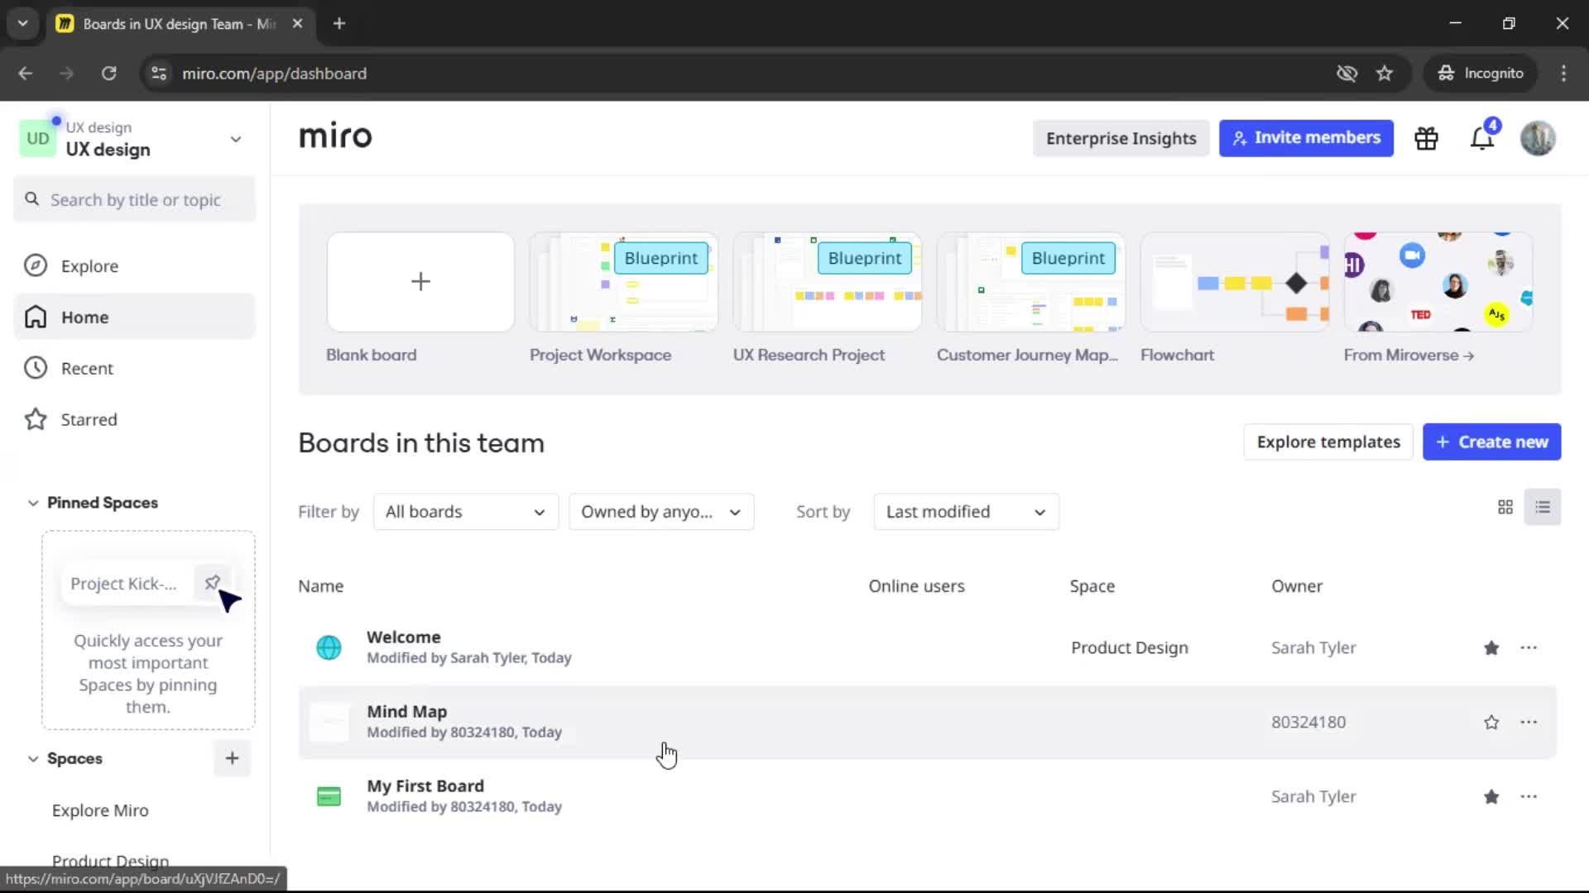
Task: Click the pin icon on Project Kick-off
Action: pyautogui.click(x=212, y=583)
